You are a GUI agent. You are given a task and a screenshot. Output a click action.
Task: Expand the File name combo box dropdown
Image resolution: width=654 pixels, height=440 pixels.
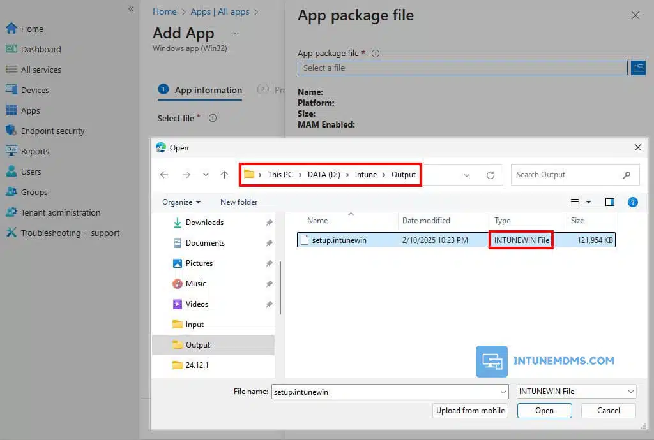[x=503, y=392]
